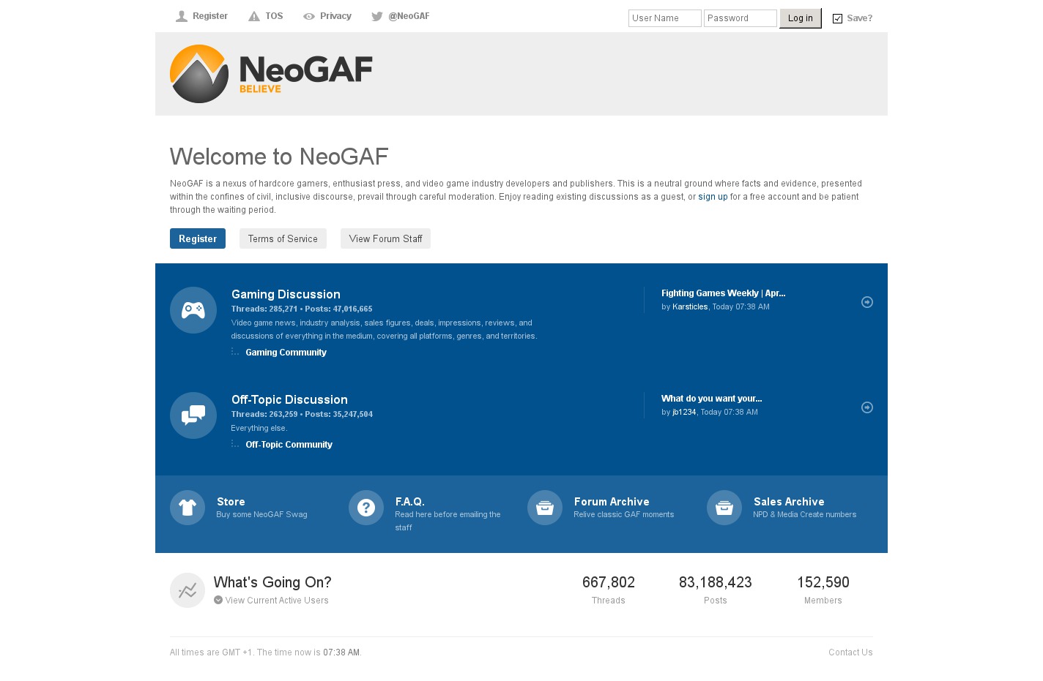
Task: Open the Contact Us footer link
Action: 850,652
